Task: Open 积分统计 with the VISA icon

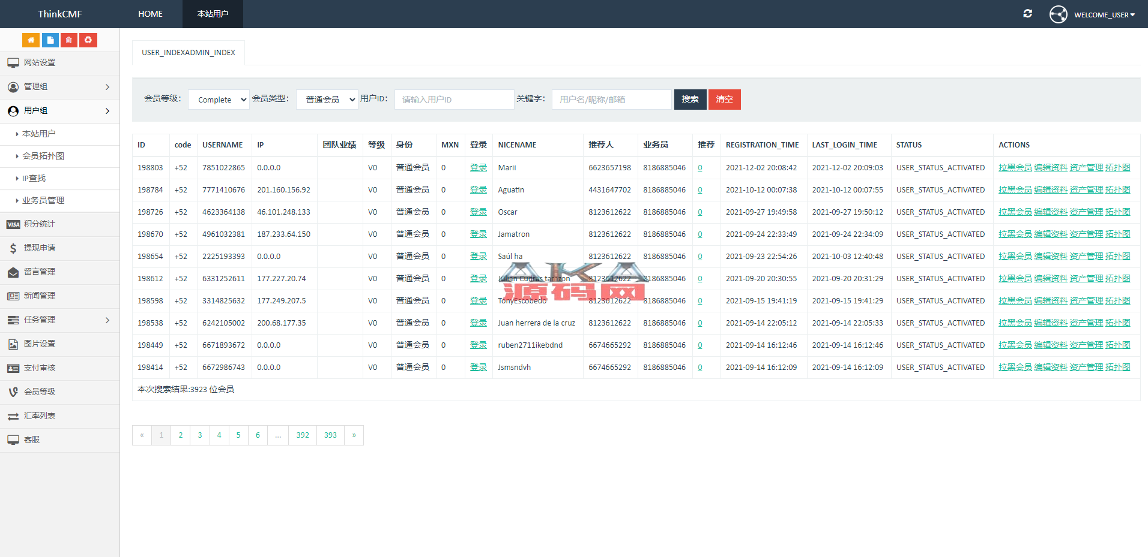Action: [40, 224]
